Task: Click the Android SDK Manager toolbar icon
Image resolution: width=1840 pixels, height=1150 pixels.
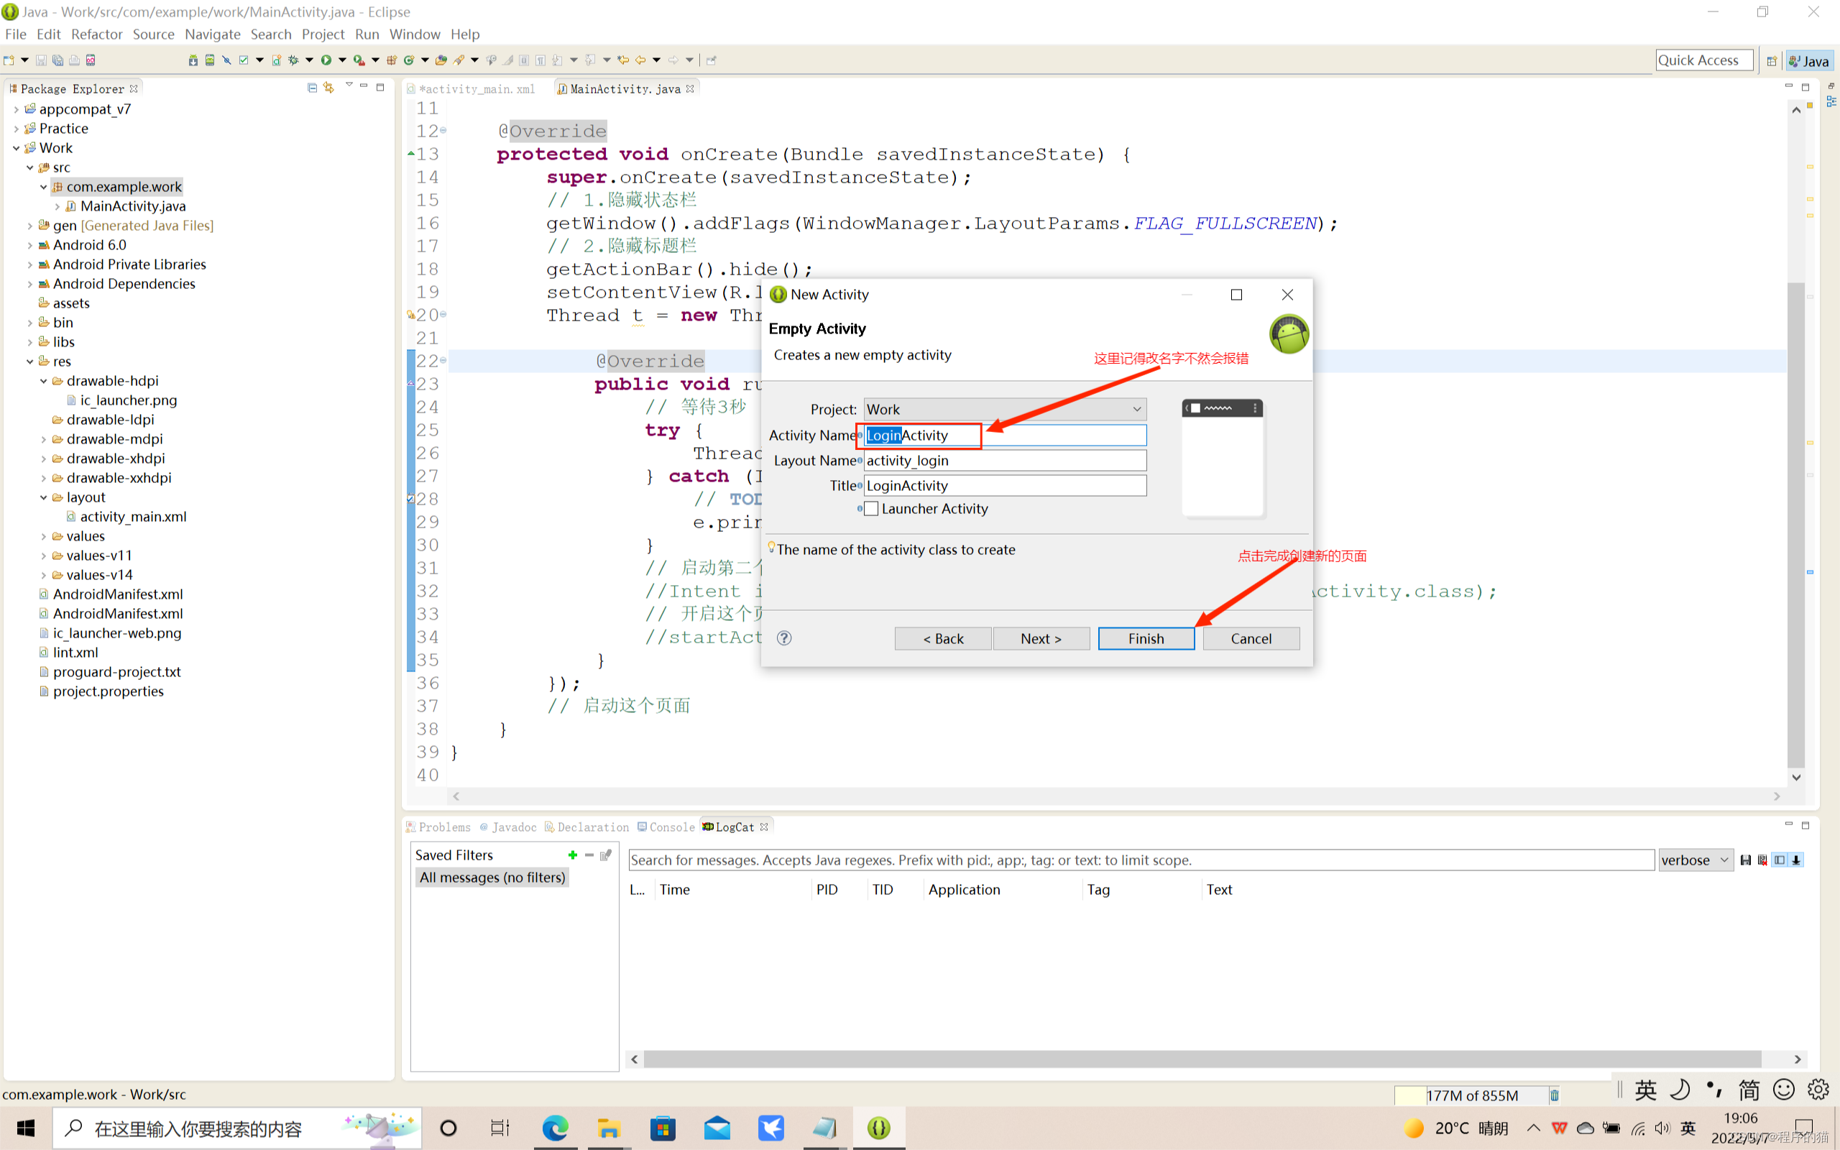Action: [x=193, y=60]
